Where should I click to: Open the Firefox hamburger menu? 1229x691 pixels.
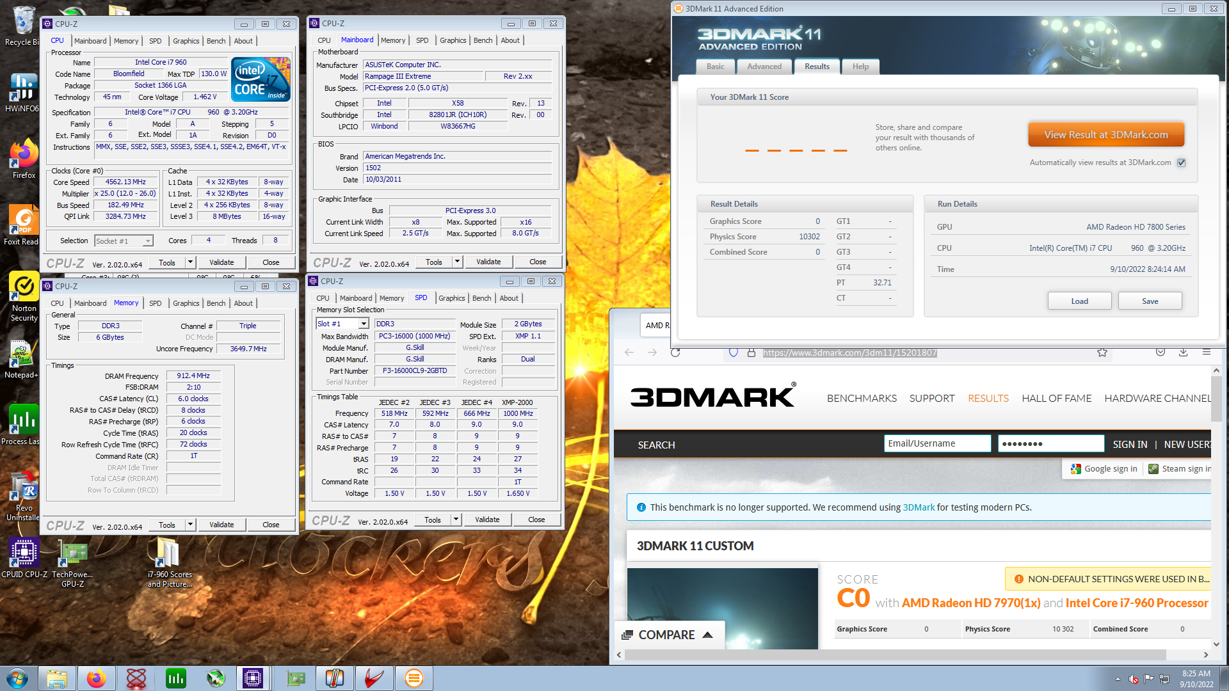click(x=1207, y=353)
